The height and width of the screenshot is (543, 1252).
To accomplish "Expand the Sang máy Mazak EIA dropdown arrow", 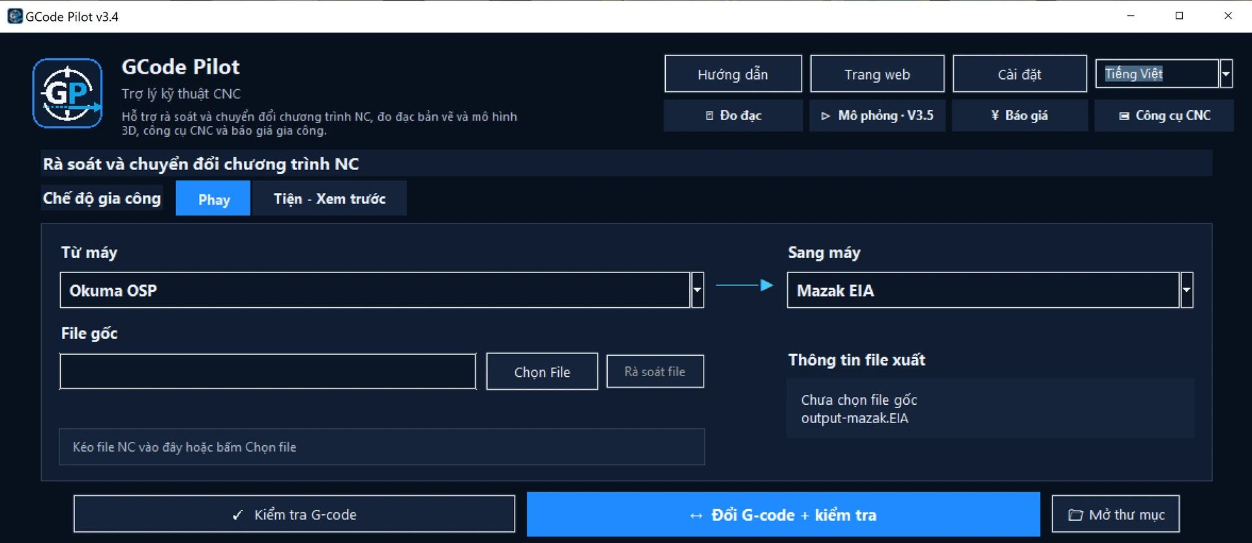I will click(1187, 290).
